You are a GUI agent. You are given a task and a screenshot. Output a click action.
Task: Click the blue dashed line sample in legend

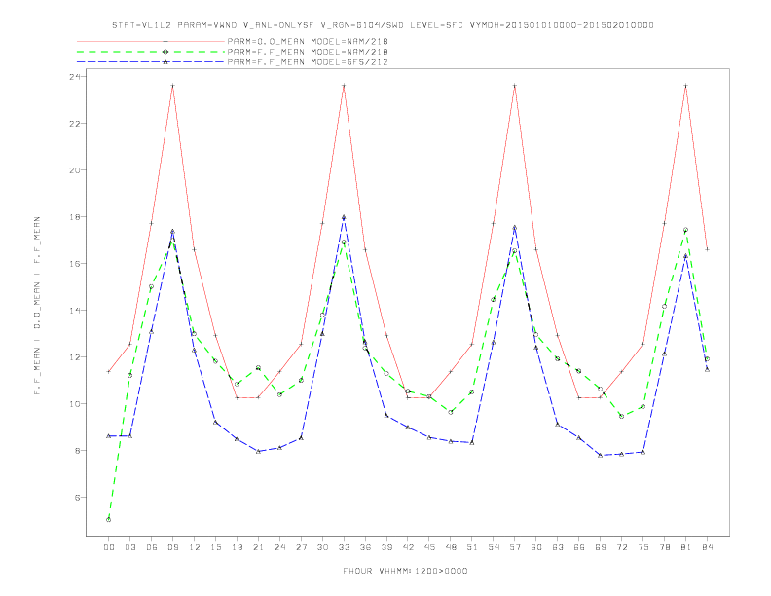(151, 62)
